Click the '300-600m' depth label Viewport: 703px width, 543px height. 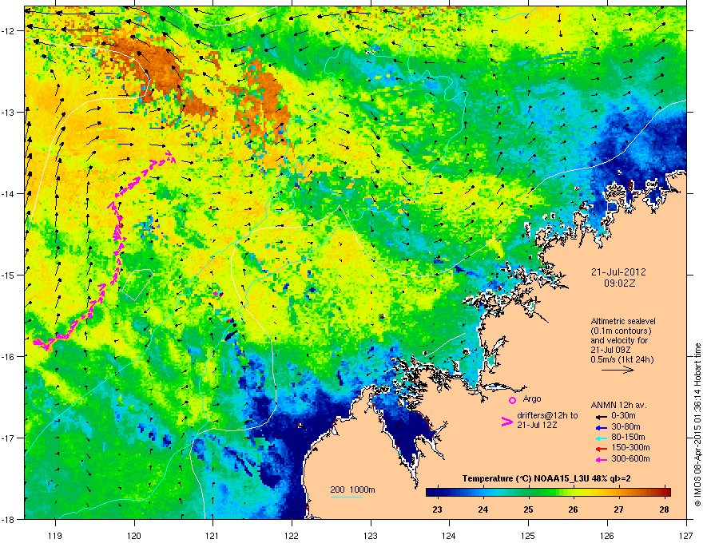click(630, 458)
